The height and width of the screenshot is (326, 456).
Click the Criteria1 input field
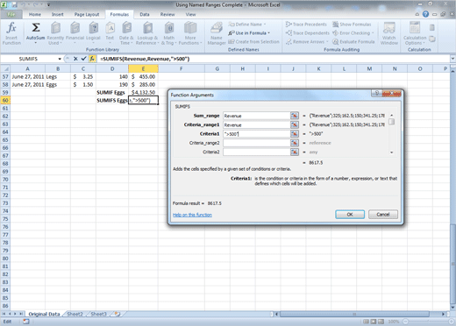pyautogui.click(x=256, y=134)
